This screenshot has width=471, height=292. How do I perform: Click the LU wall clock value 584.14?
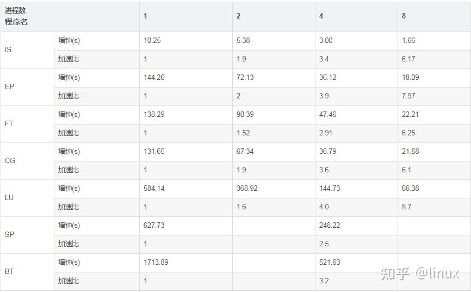[x=154, y=189]
